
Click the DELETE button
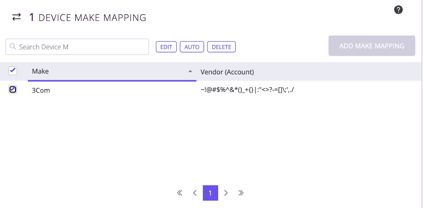point(222,47)
